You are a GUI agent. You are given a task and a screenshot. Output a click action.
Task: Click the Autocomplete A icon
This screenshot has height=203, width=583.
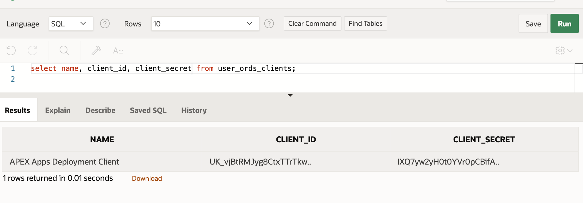118,51
